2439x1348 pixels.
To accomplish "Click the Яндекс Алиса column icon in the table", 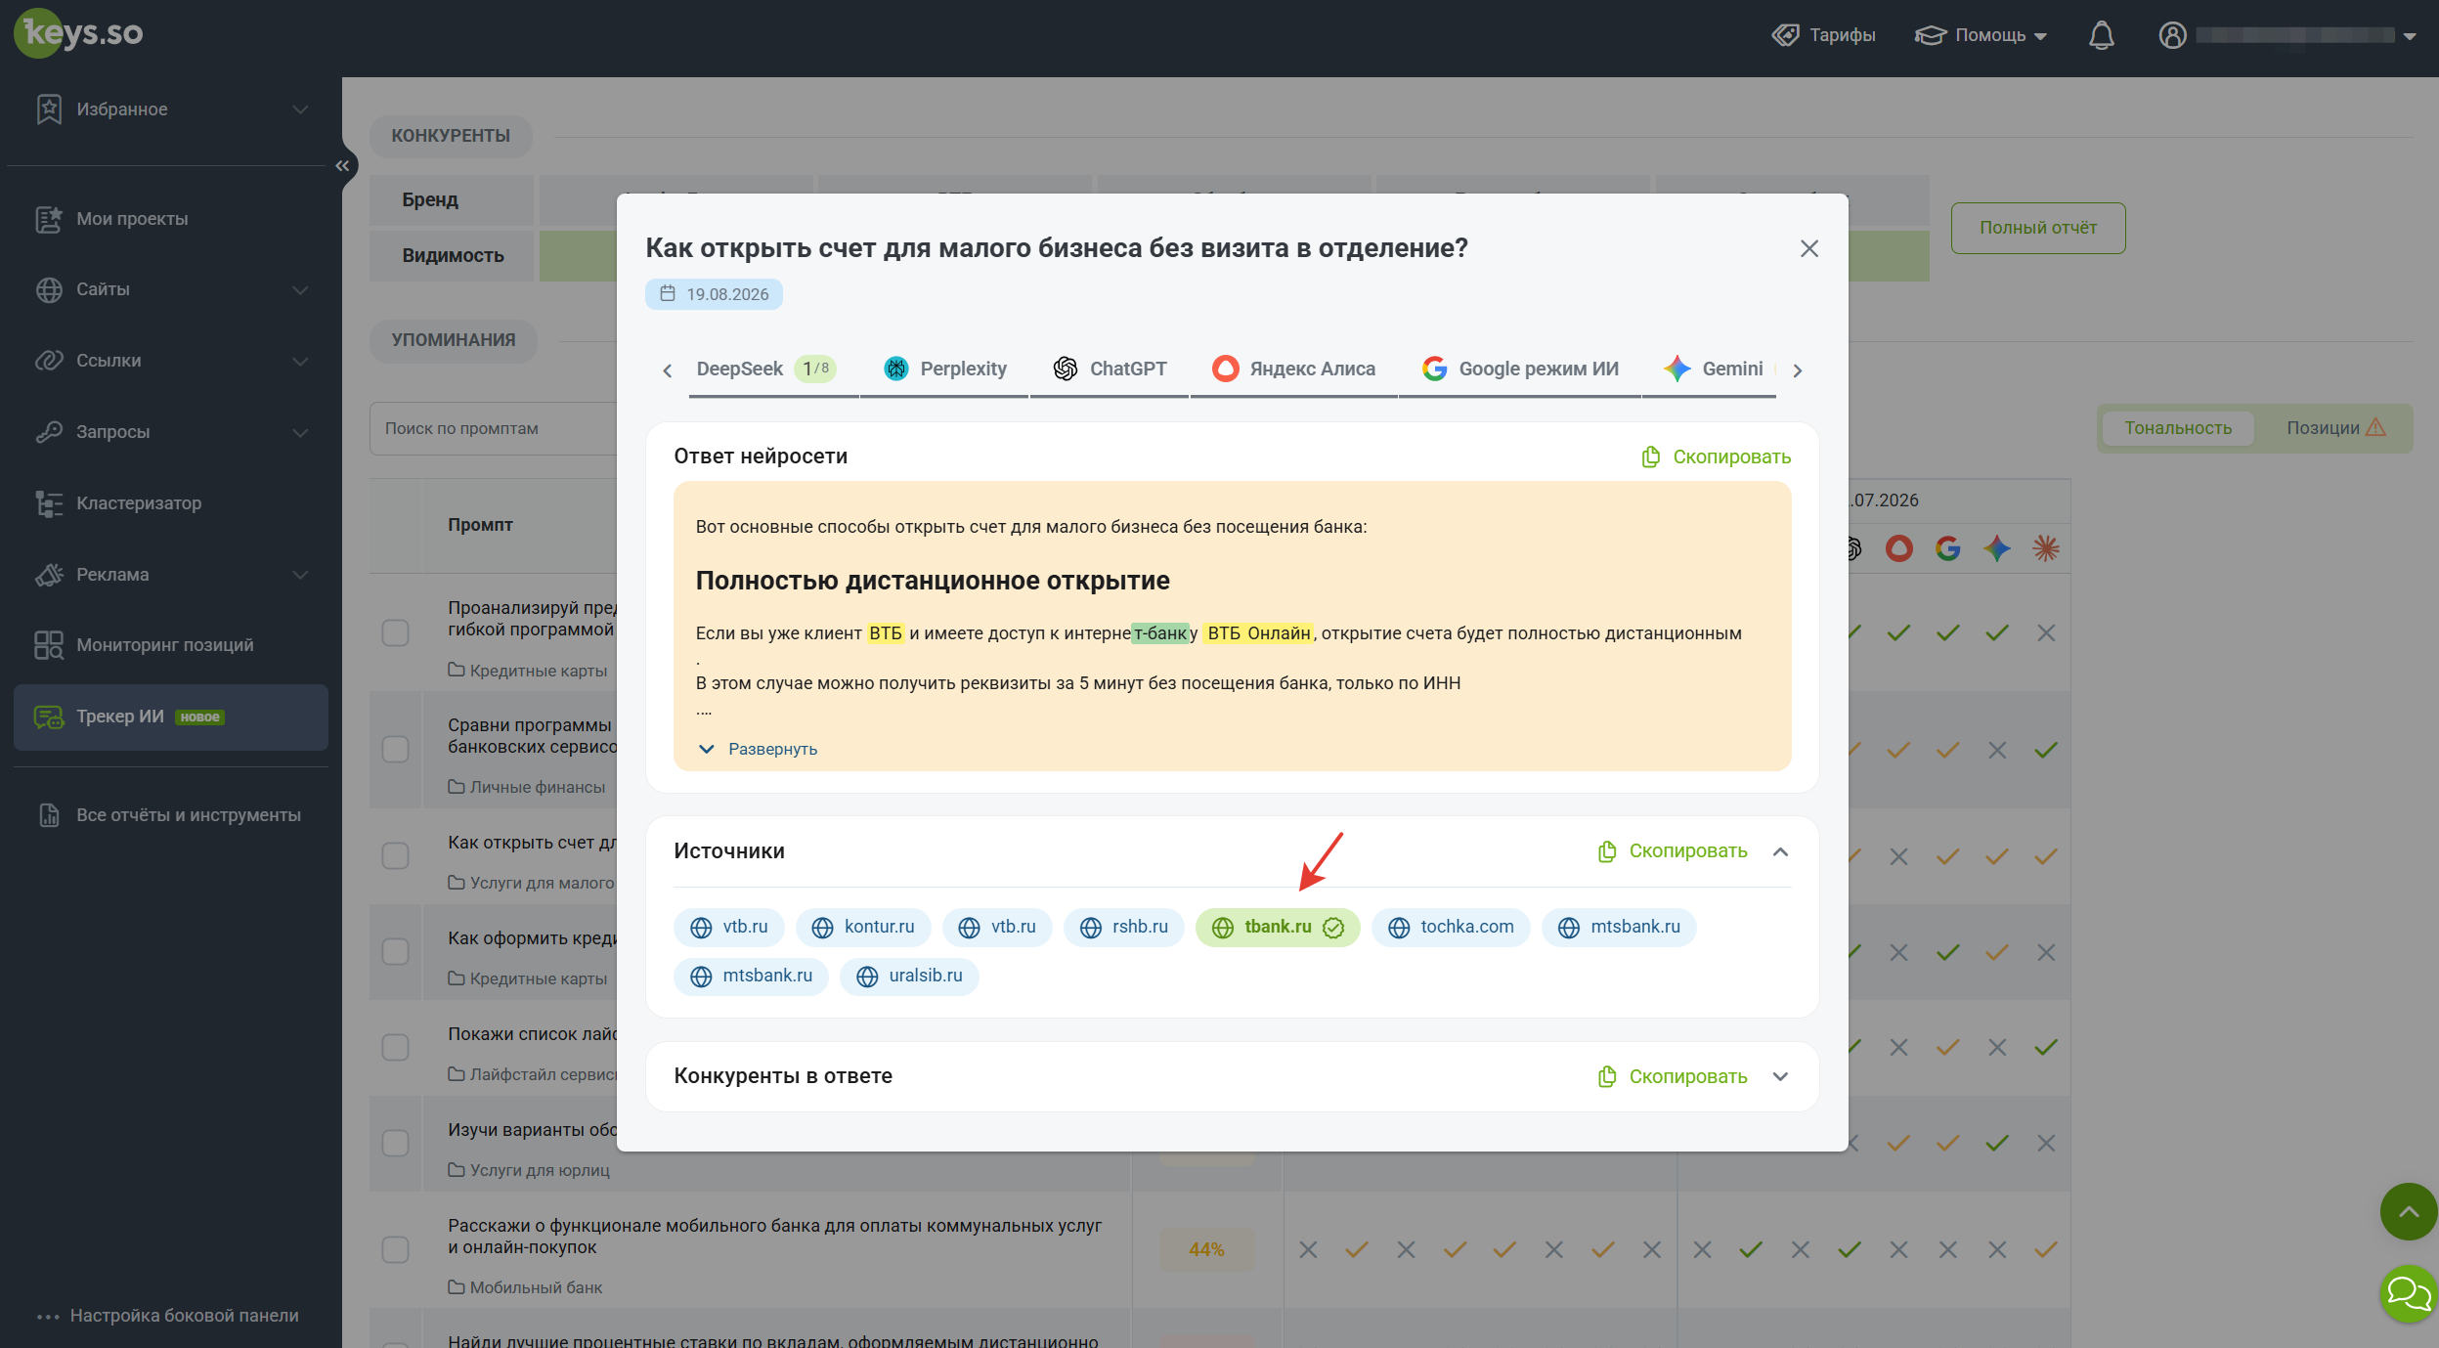I will [1898, 548].
